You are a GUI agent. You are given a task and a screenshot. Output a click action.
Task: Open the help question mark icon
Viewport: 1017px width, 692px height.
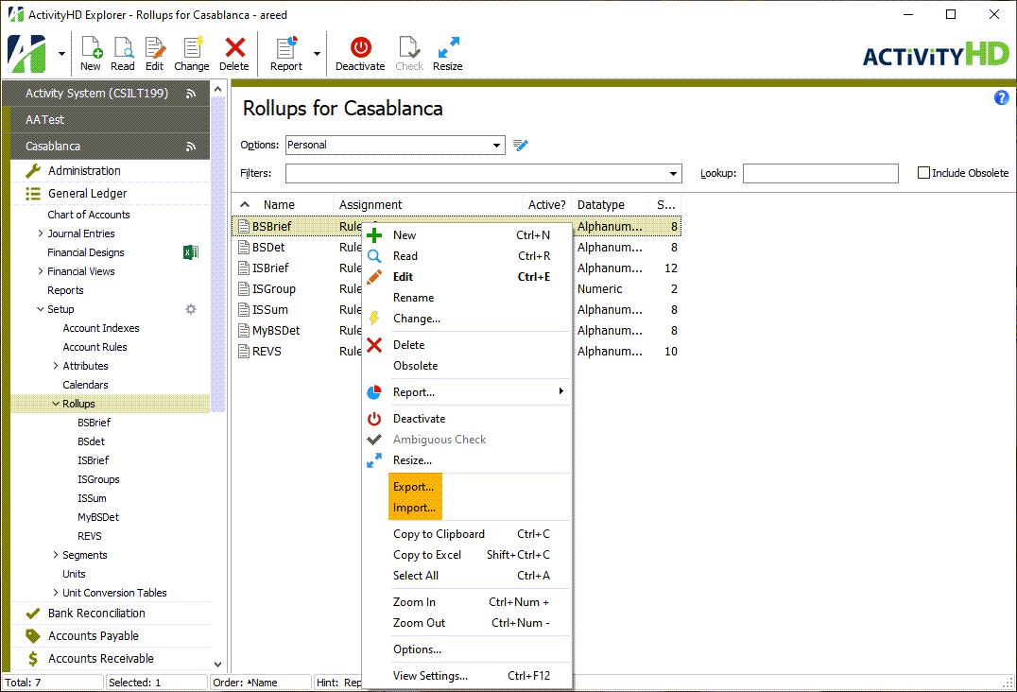1001,98
